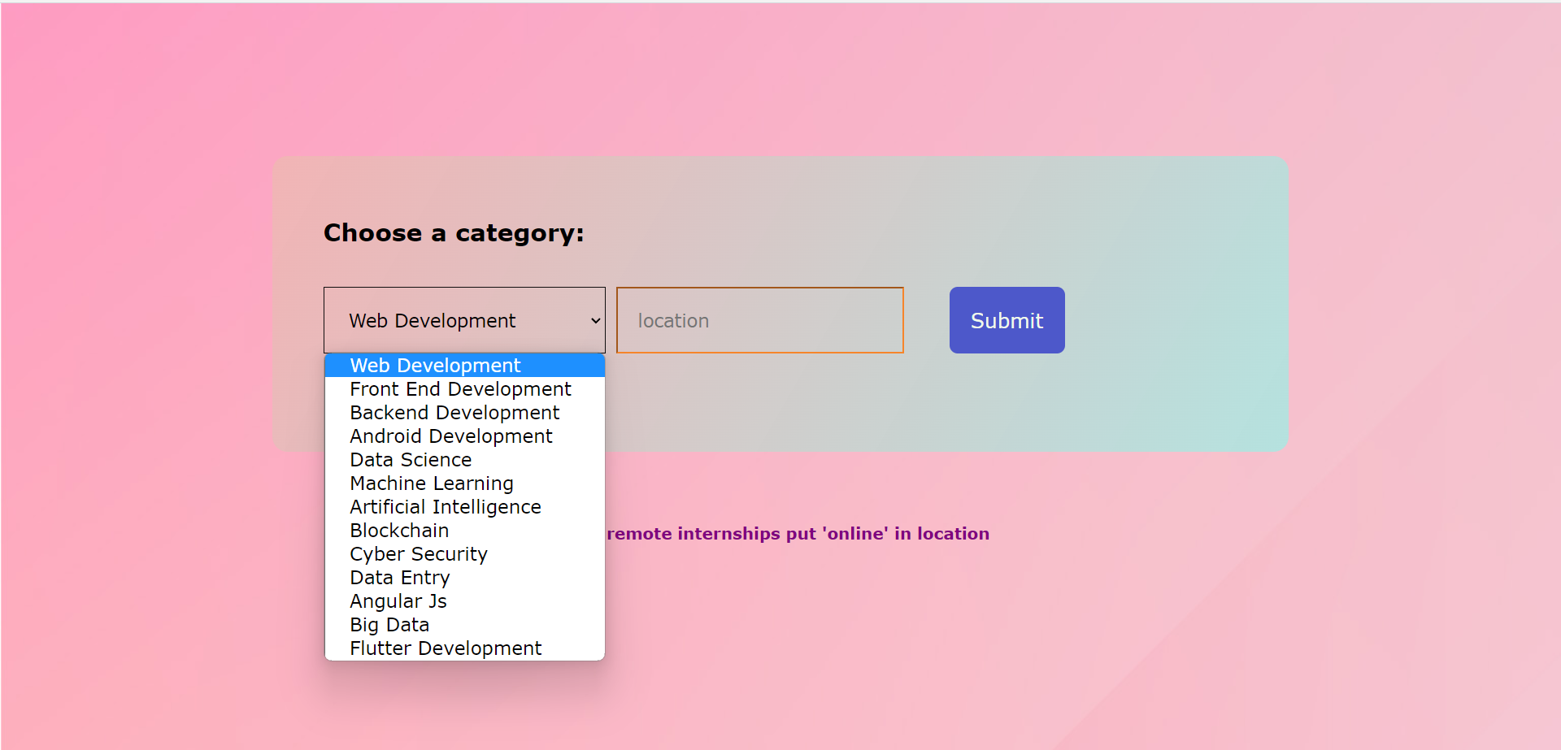
Task: Select Blockchain as the category
Action: click(399, 530)
